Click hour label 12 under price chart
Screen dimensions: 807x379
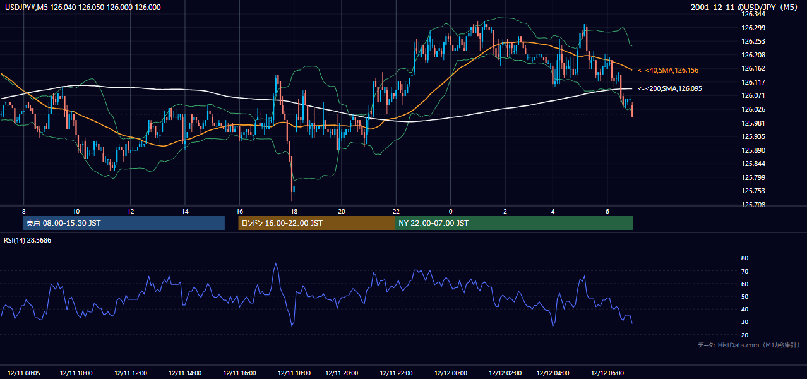click(x=131, y=210)
